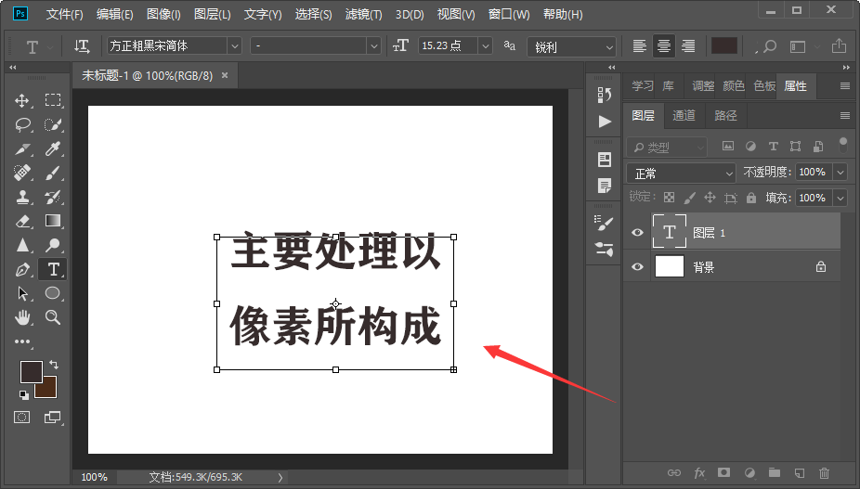Select the Brush tool
Image resolution: width=860 pixels, height=489 pixels.
[53, 173]
